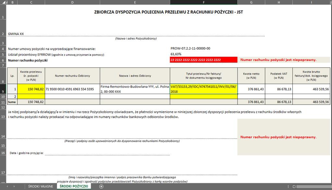Switch to ŚRODKI WŁASNE sheet tab

(x=41, y=186)
